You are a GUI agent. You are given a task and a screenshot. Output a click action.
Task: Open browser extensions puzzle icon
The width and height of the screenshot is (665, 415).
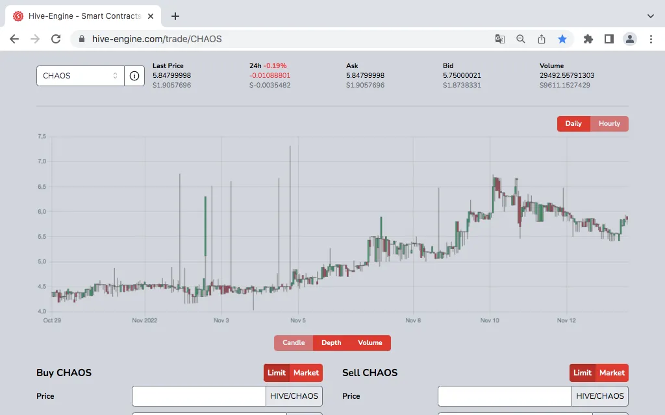point(588,39)
